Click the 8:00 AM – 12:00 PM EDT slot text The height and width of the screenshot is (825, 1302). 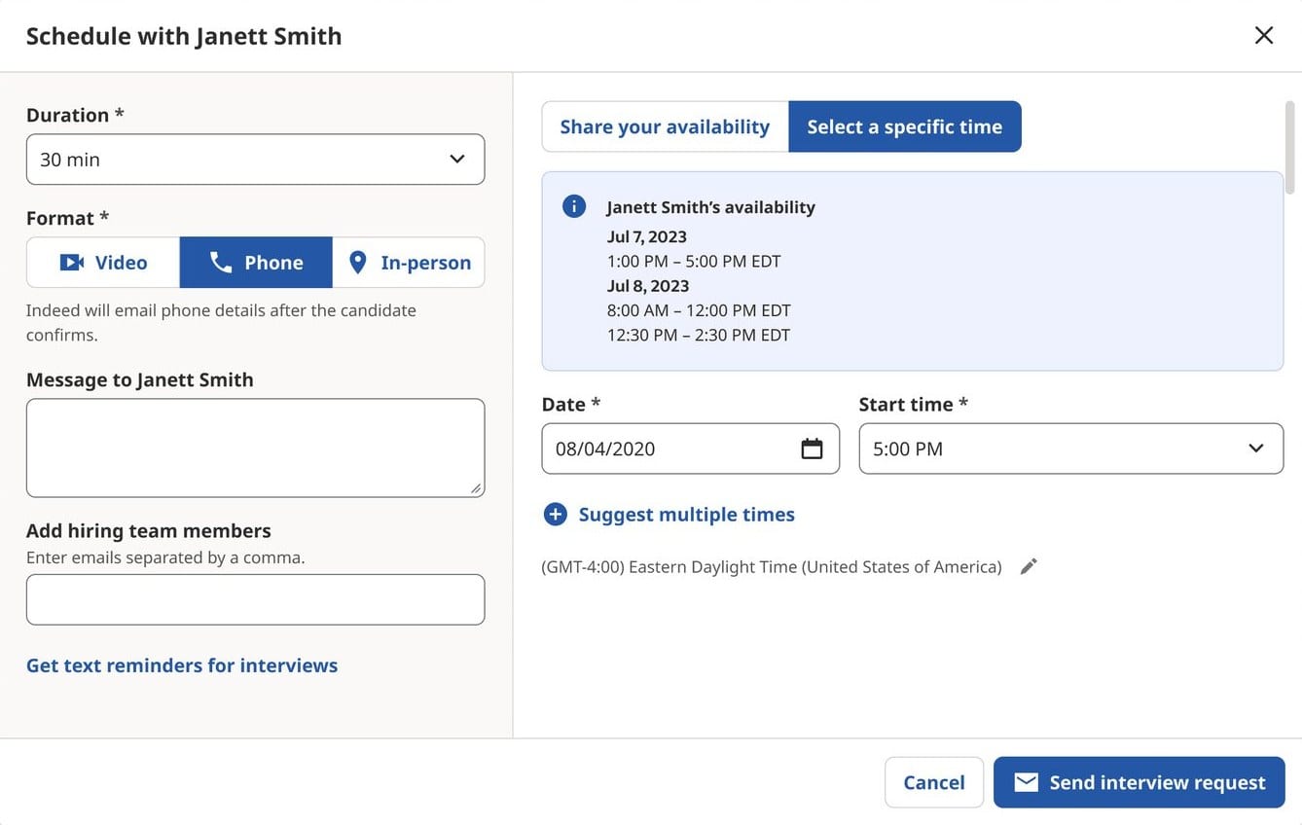point(699,310)
